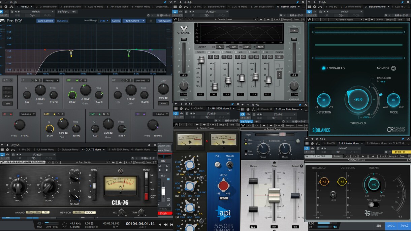Click the Vitamin LO band fader

[215, 86]
